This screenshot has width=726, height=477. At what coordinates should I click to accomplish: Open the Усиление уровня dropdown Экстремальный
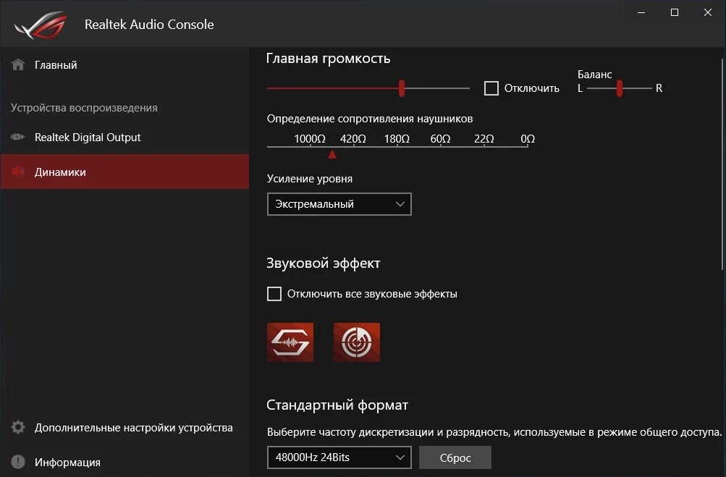pyautogui.click(x=339, y=204)
